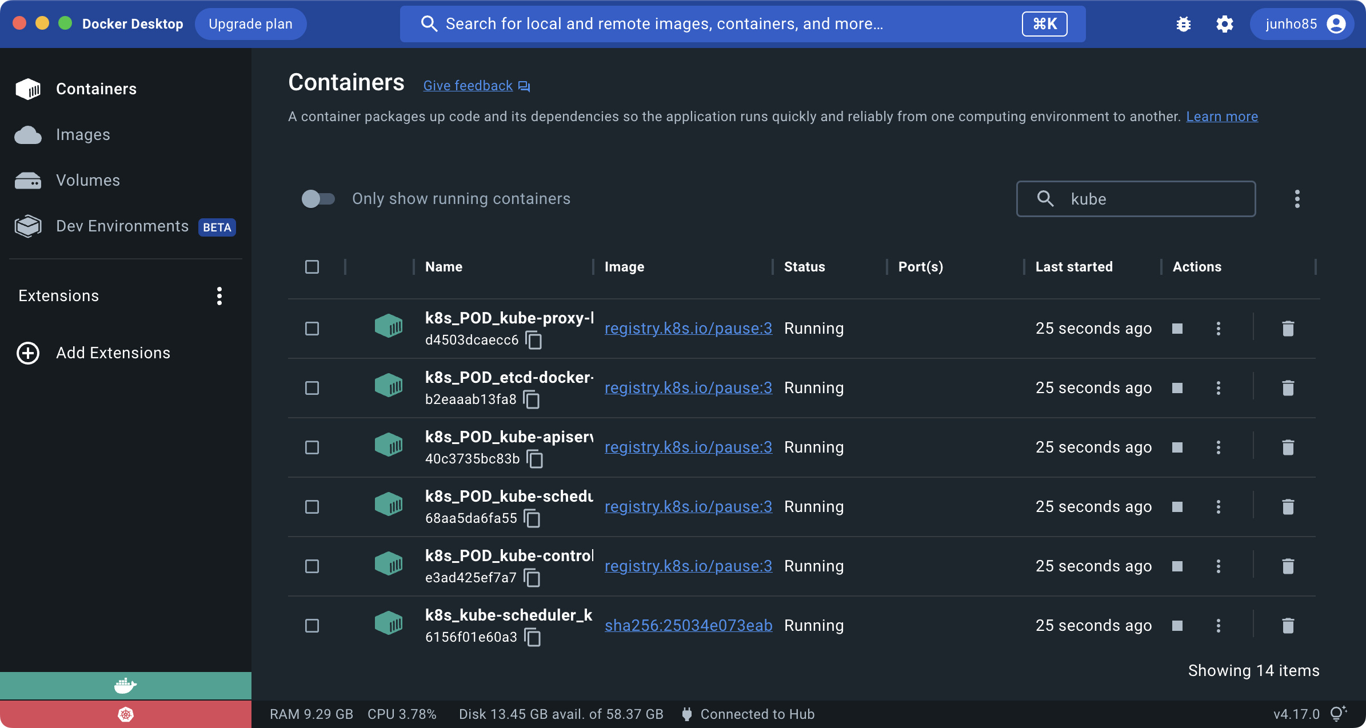Open the Extensions three-dot menu
1366x728 pixels.
click(x=219, y=296)
